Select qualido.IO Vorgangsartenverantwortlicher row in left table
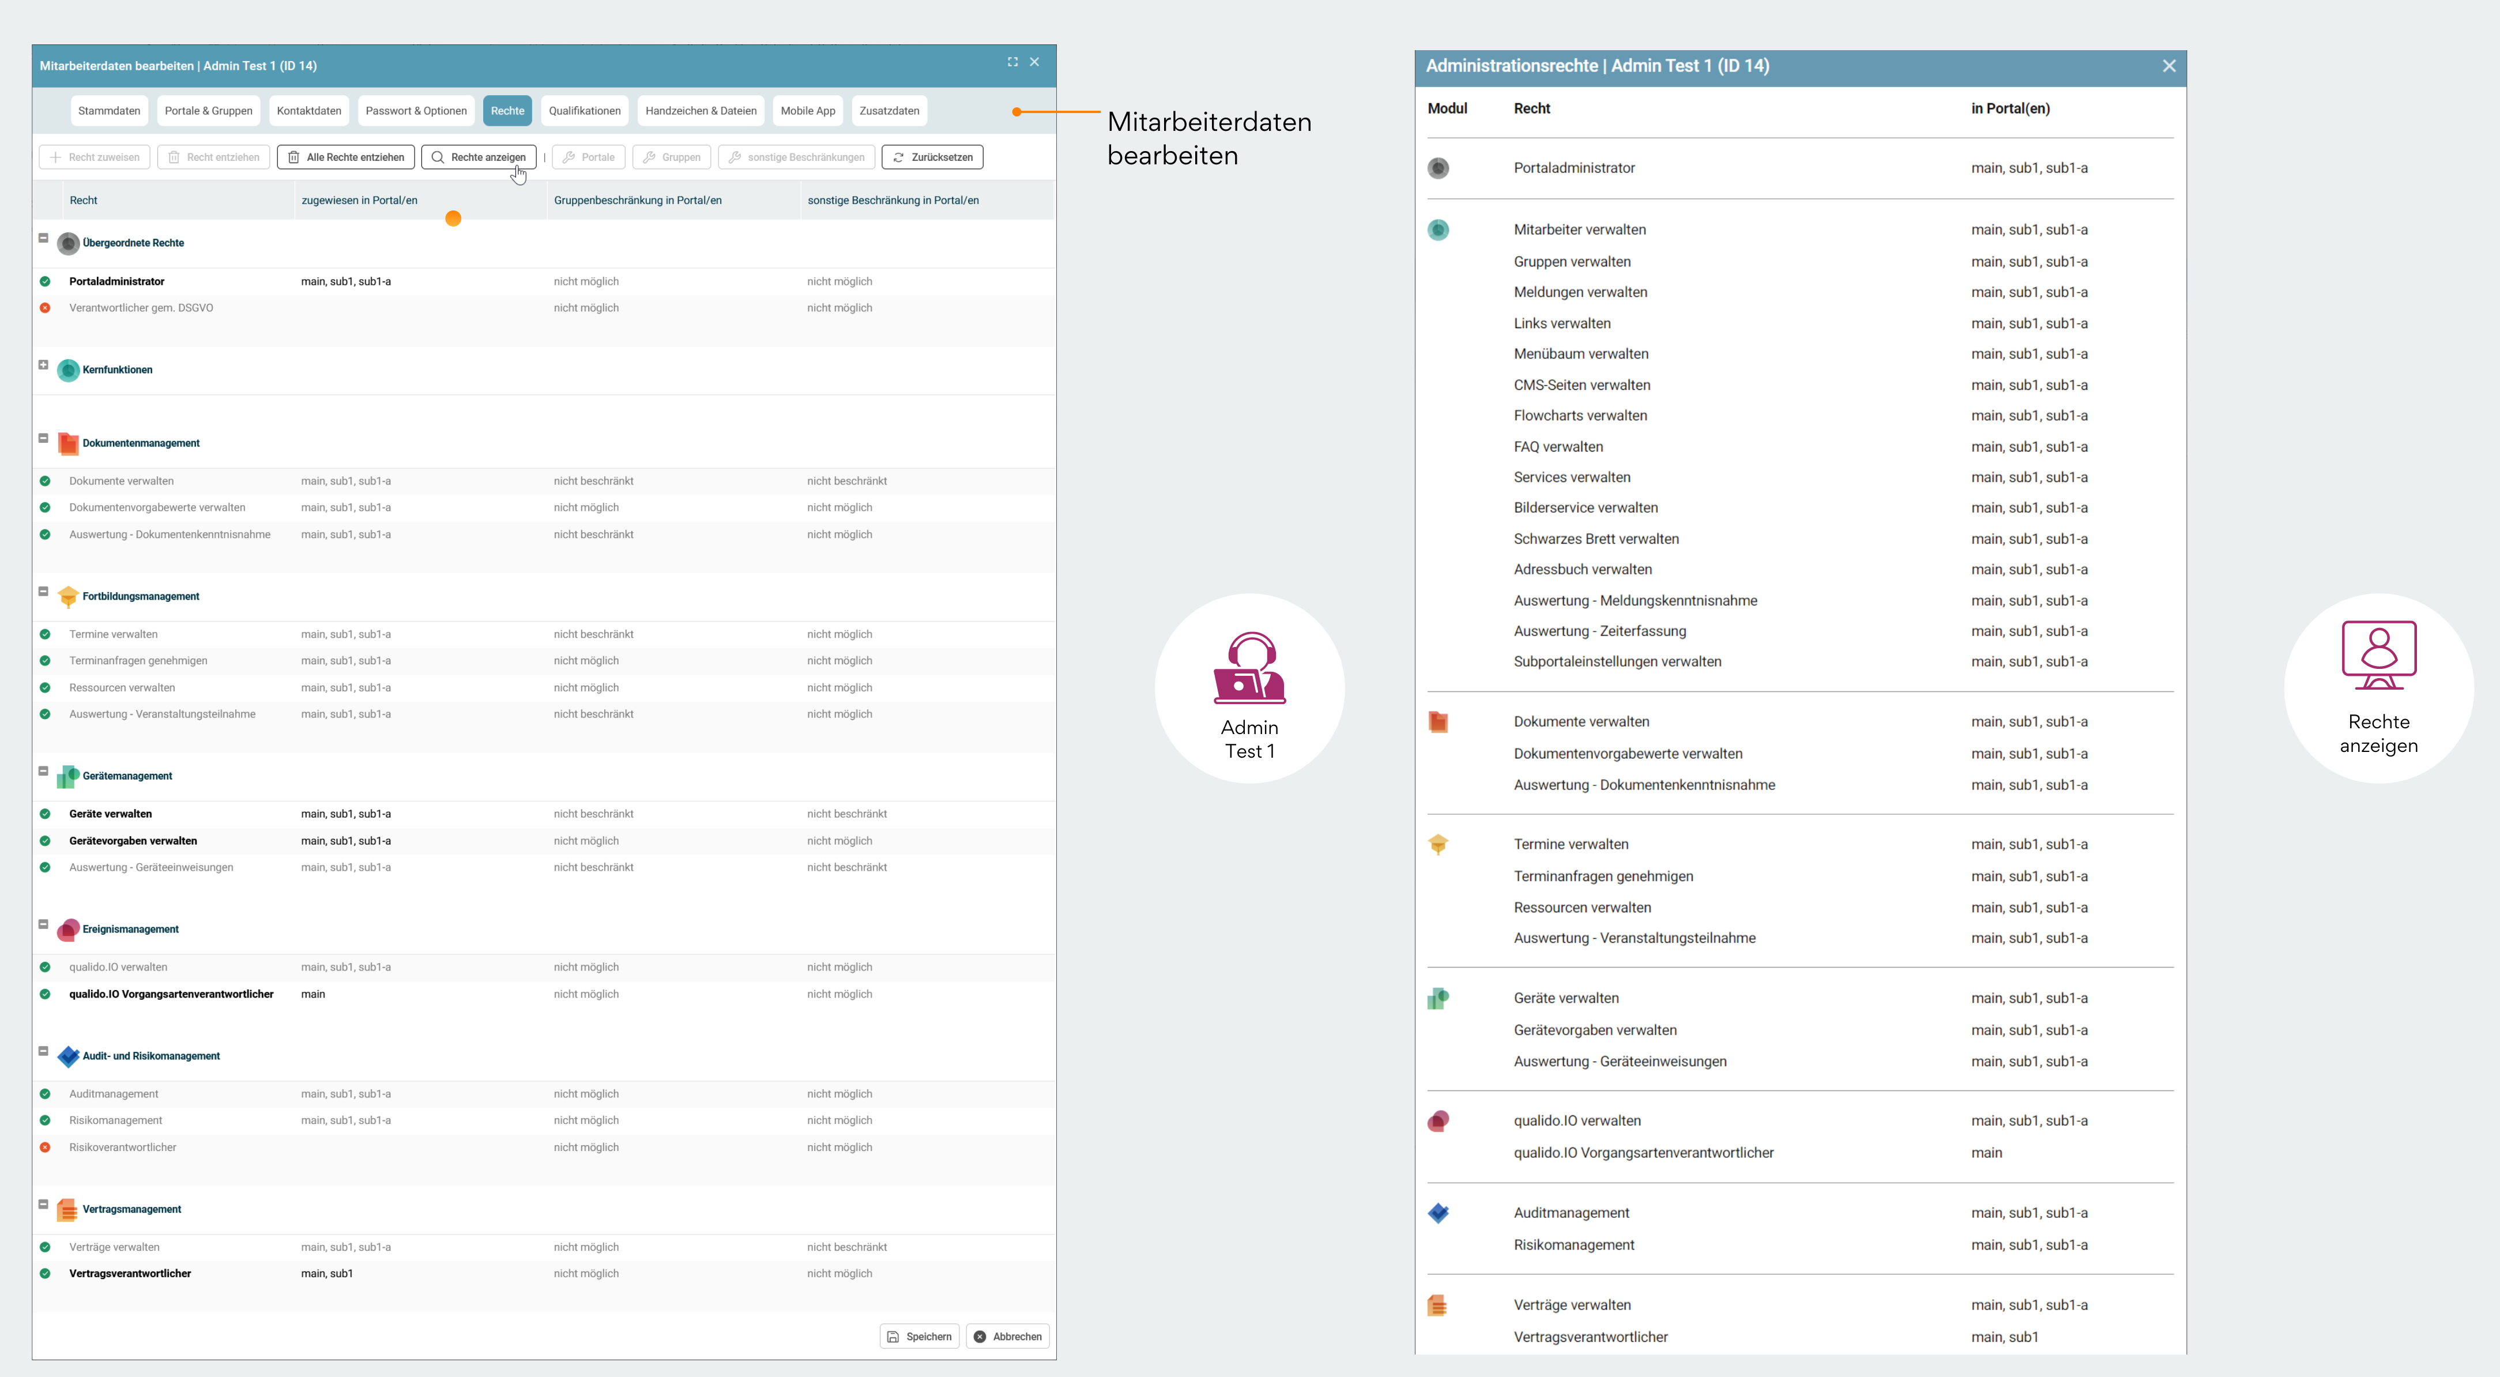The height and width of the screenshot is (1377, 2500). tap(544, 994)
